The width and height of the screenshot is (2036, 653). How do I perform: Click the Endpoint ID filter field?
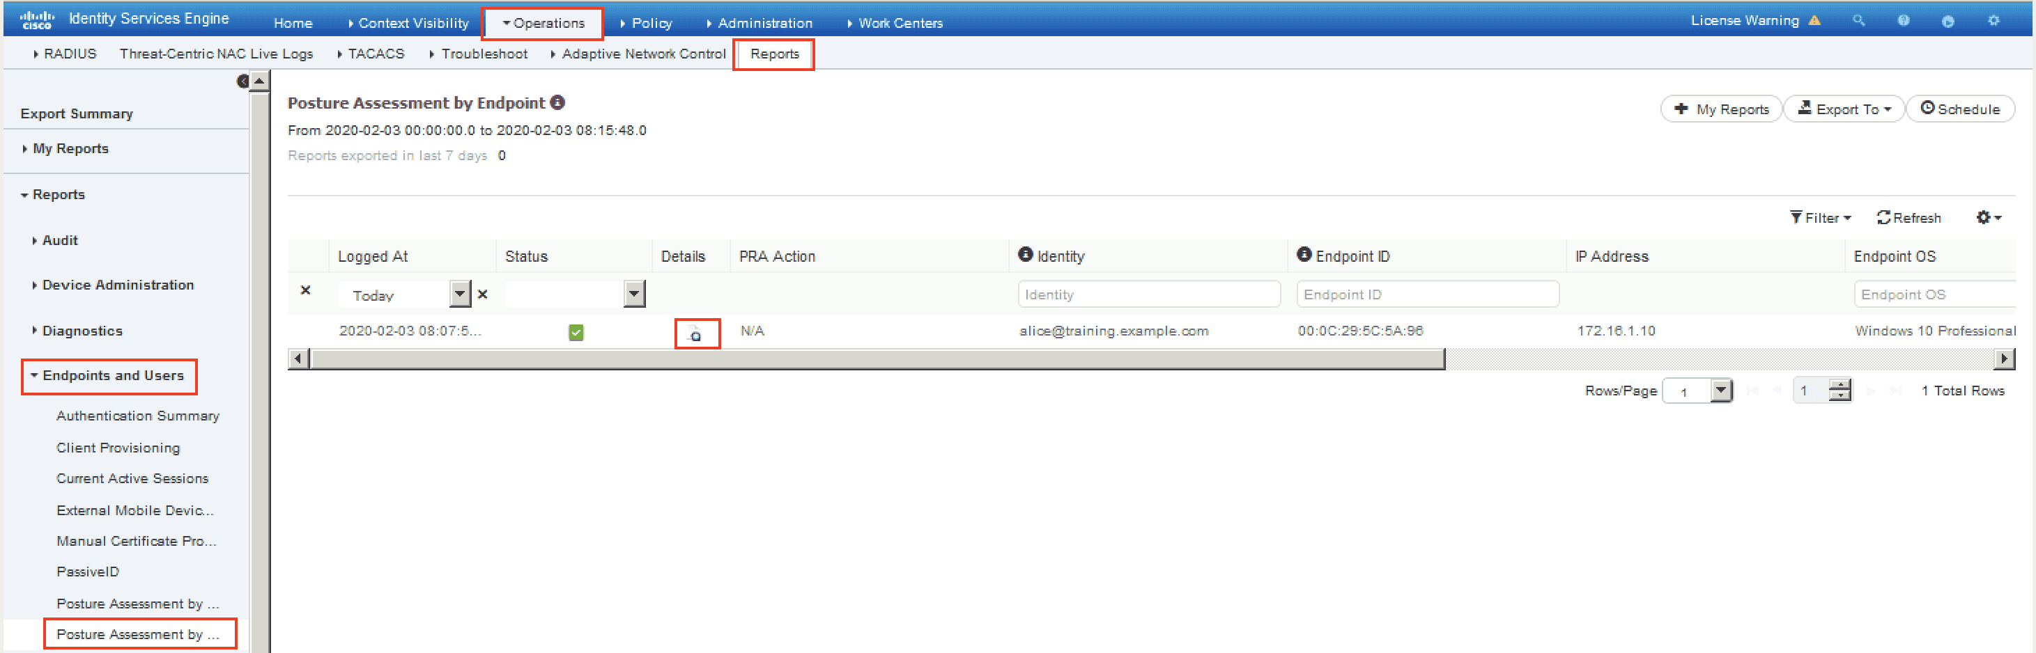(1428, 294)
